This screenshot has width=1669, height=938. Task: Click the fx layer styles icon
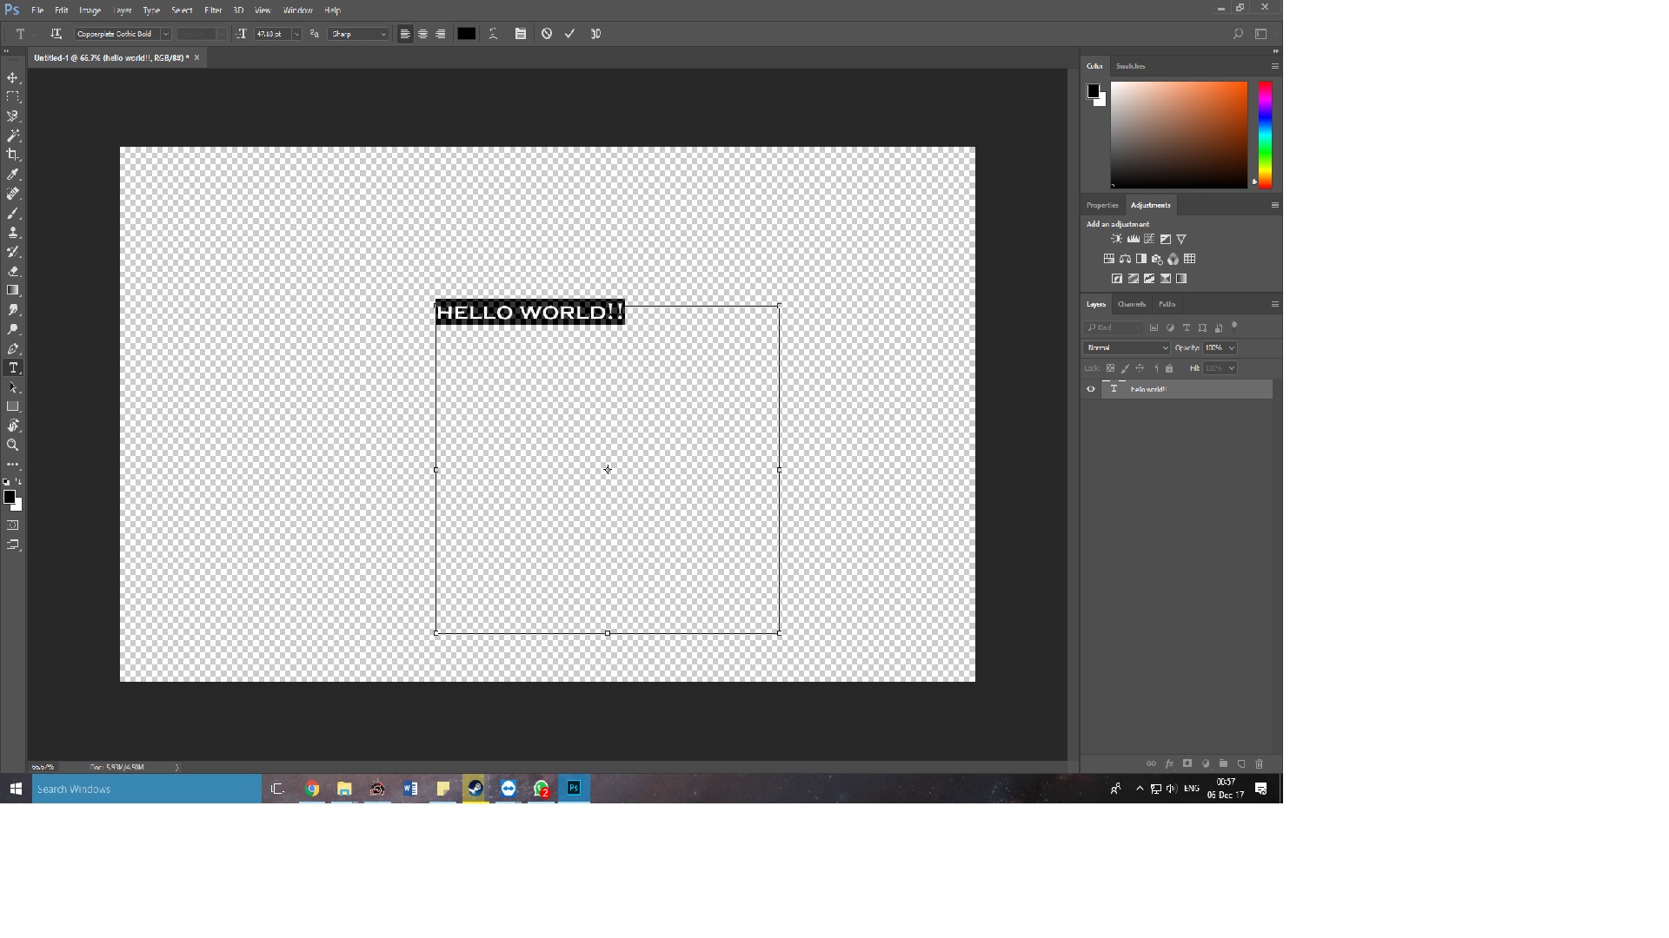pos(1168,764)
